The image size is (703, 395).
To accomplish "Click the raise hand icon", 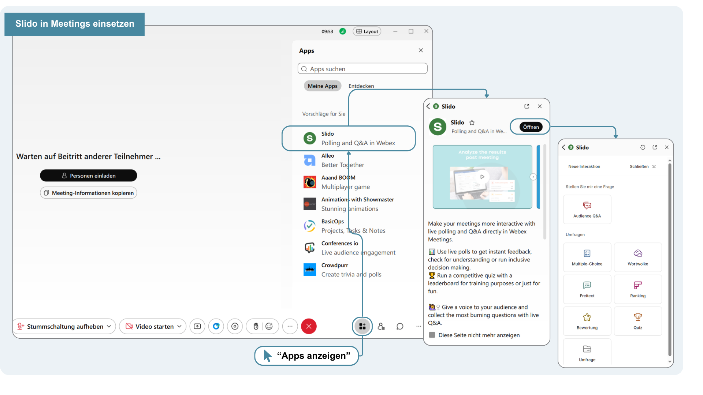I will [256, 326].
